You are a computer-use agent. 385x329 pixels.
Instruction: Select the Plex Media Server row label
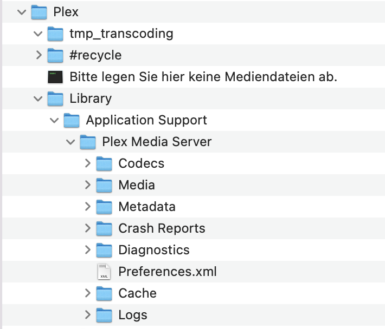pyautogui.click(x=157, y=142)
